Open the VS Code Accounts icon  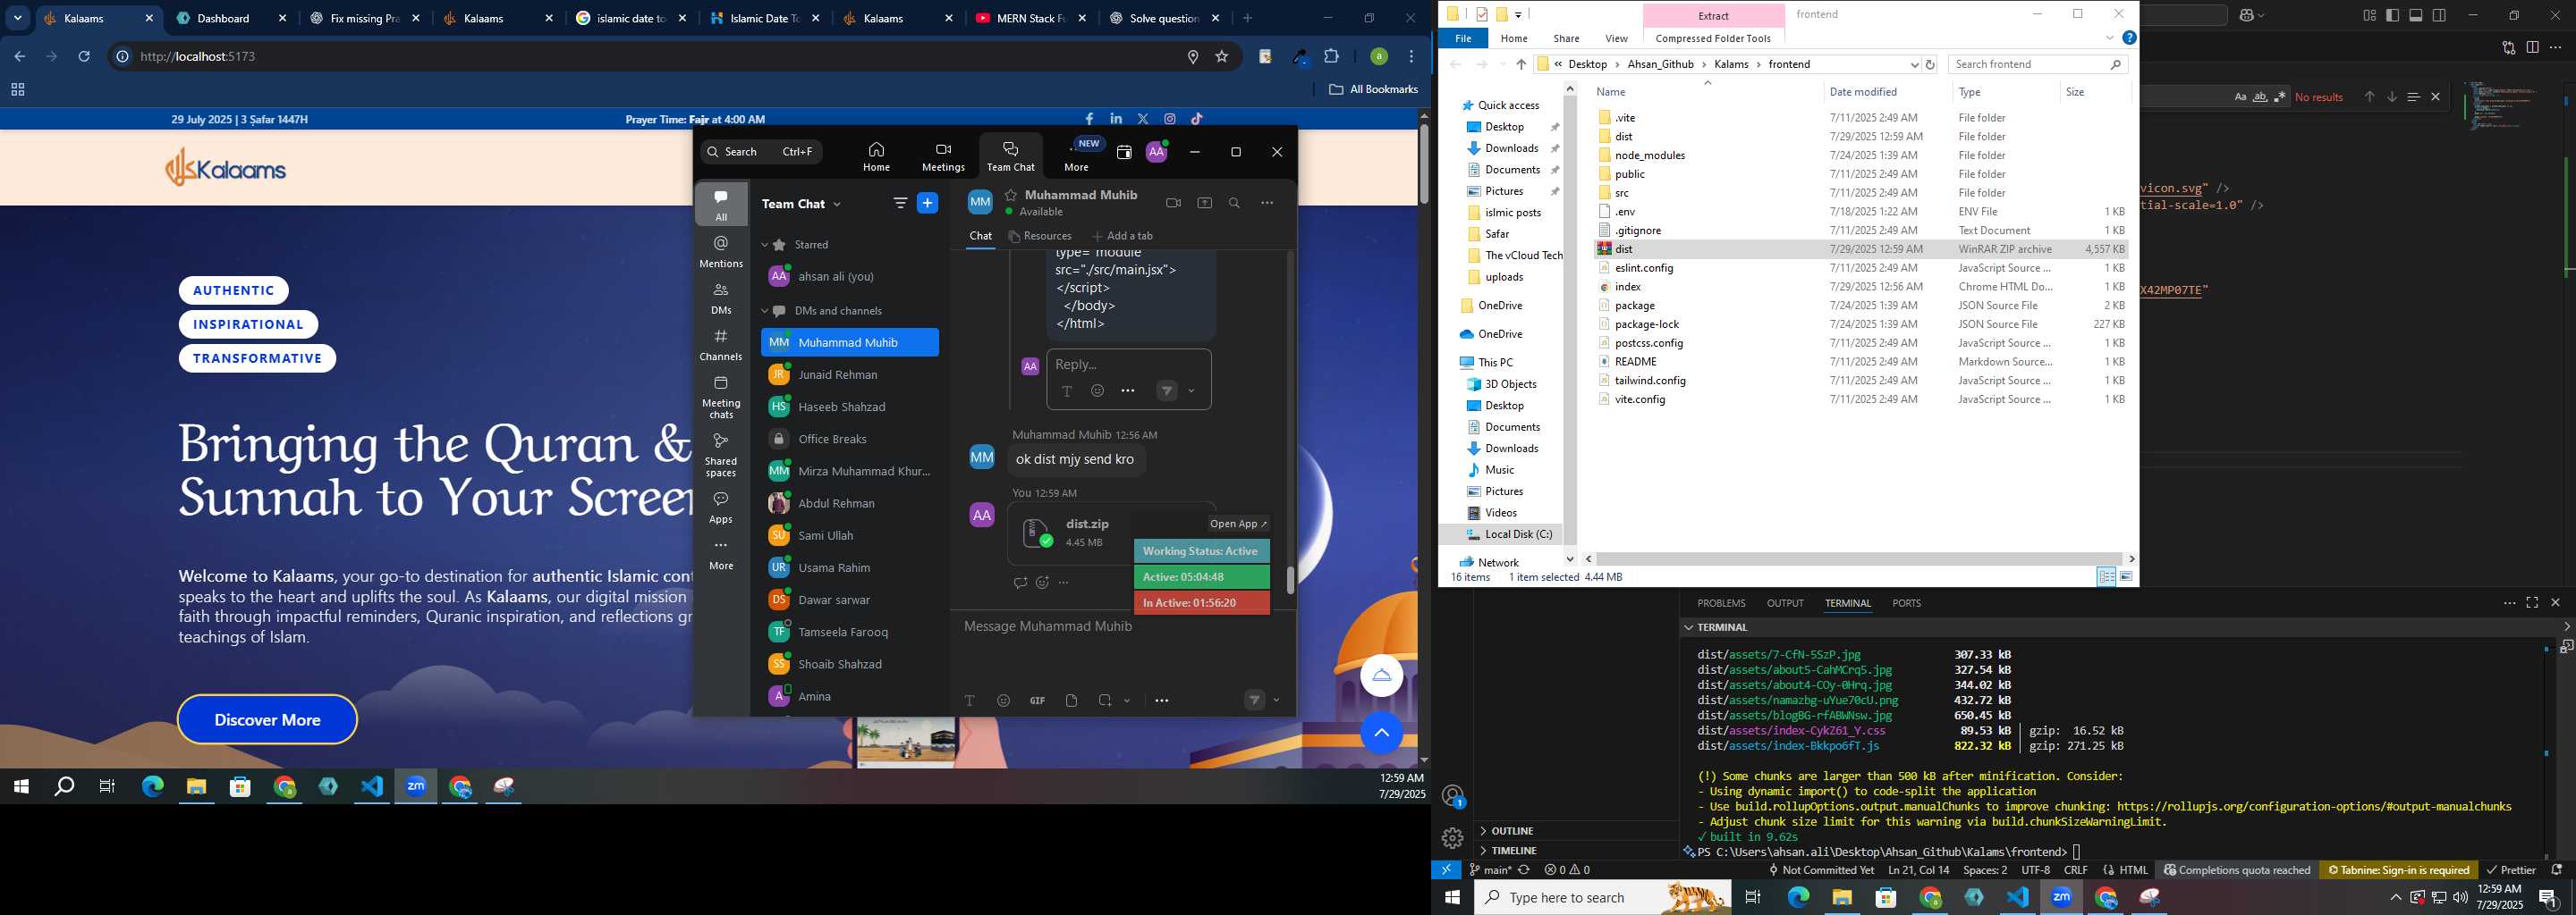point(1453,796)
